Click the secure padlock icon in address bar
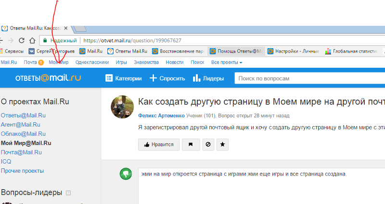The height and width of the screenshot is (204, 385). point(45,40)
